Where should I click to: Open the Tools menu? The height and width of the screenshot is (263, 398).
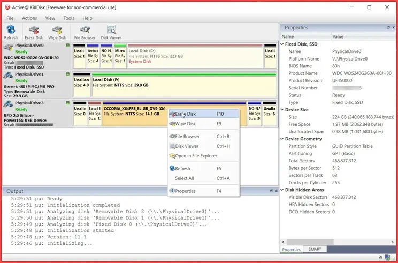pyautogui.click(x=69, y=18)
